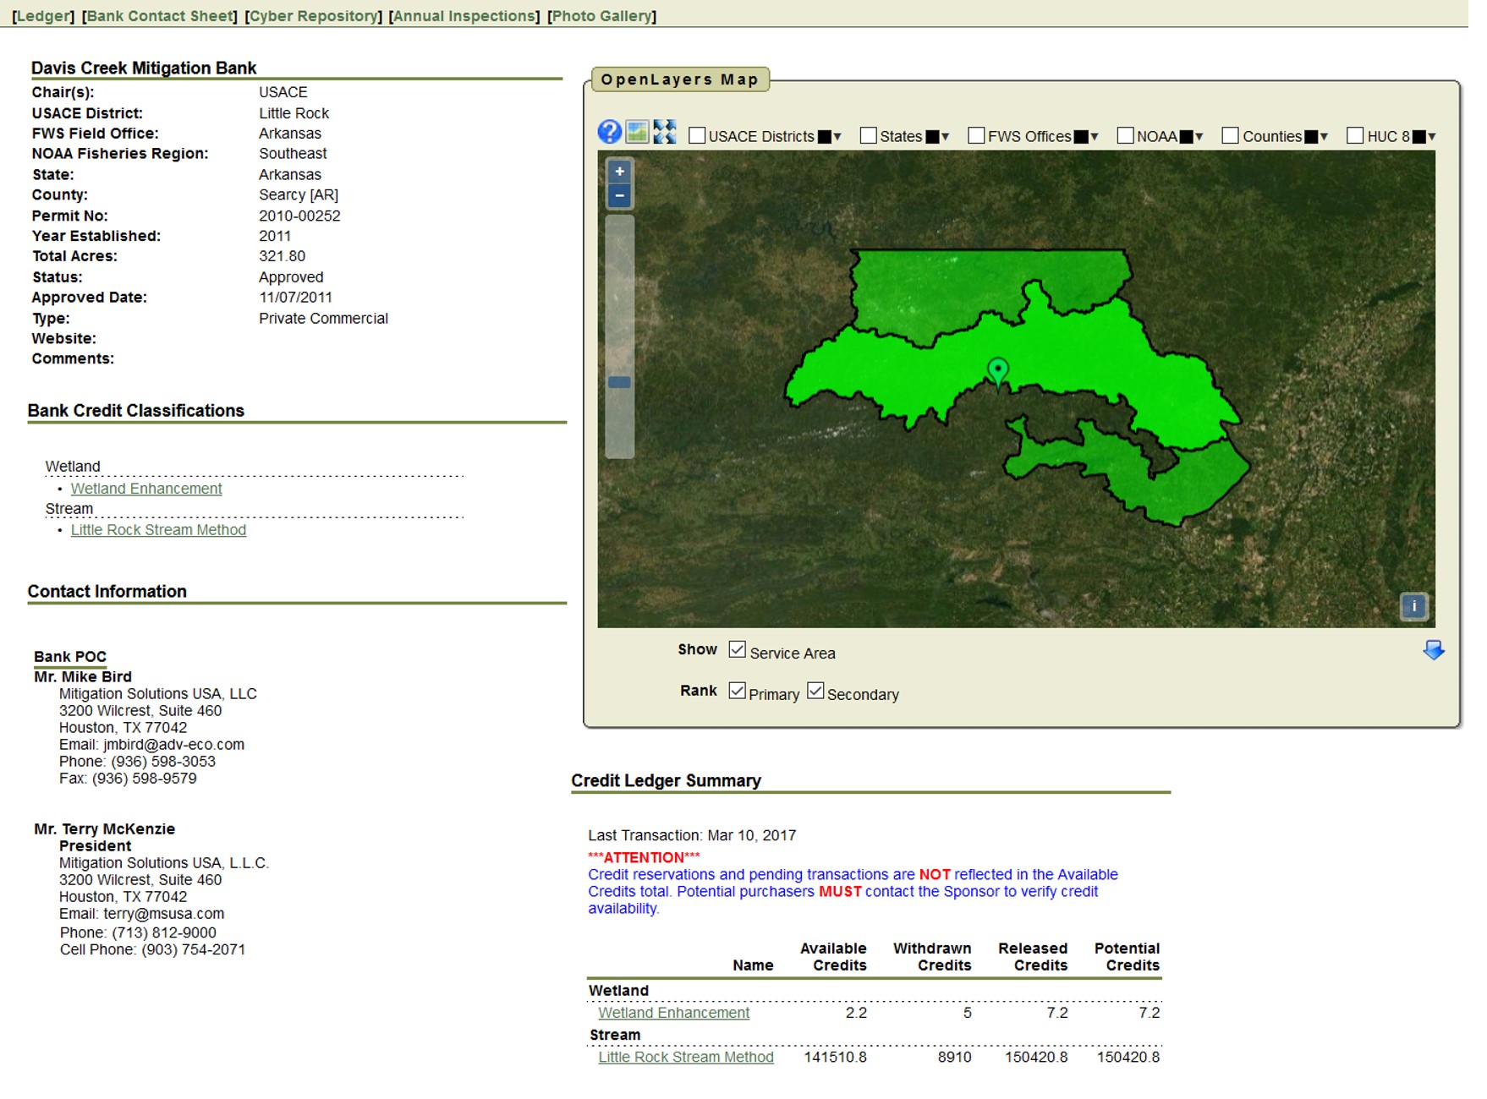Click the basemap imagery picture icon
The image size is (1487, 1099).
(x=637, y=132)
